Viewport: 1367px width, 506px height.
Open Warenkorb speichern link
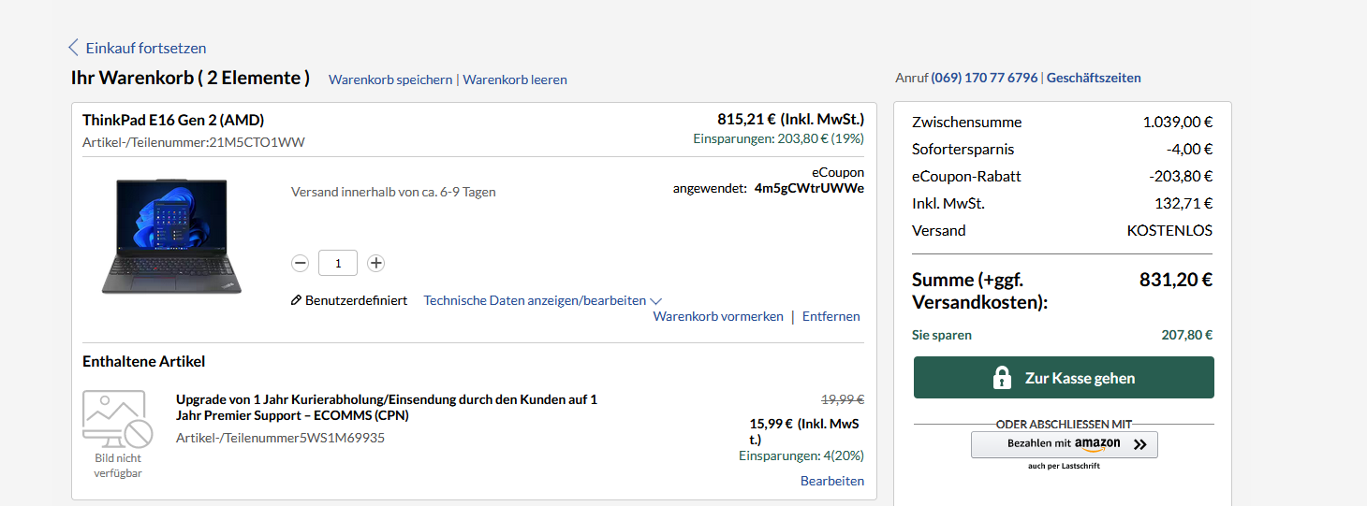click(390, 80)
